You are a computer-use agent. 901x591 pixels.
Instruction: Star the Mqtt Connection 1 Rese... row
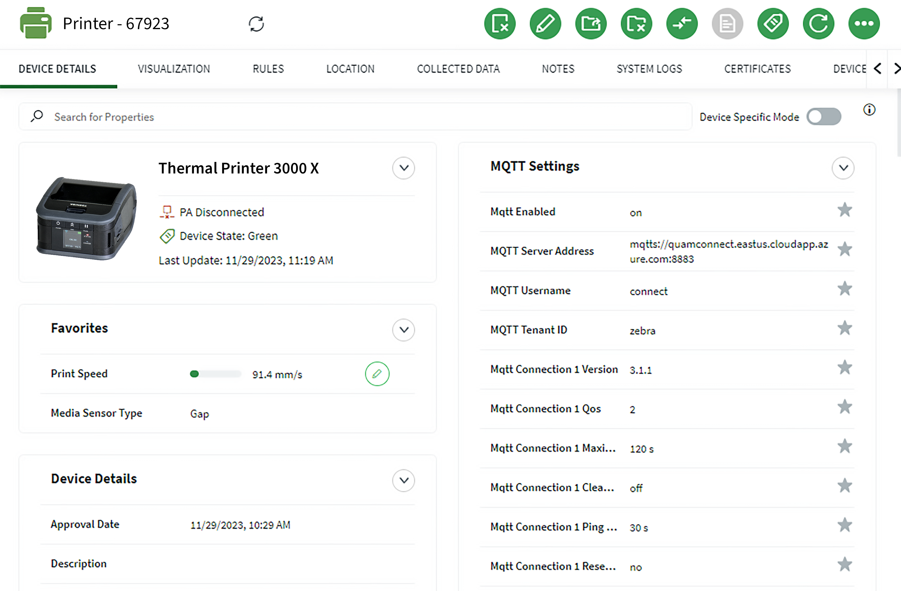tap(844, 564)
